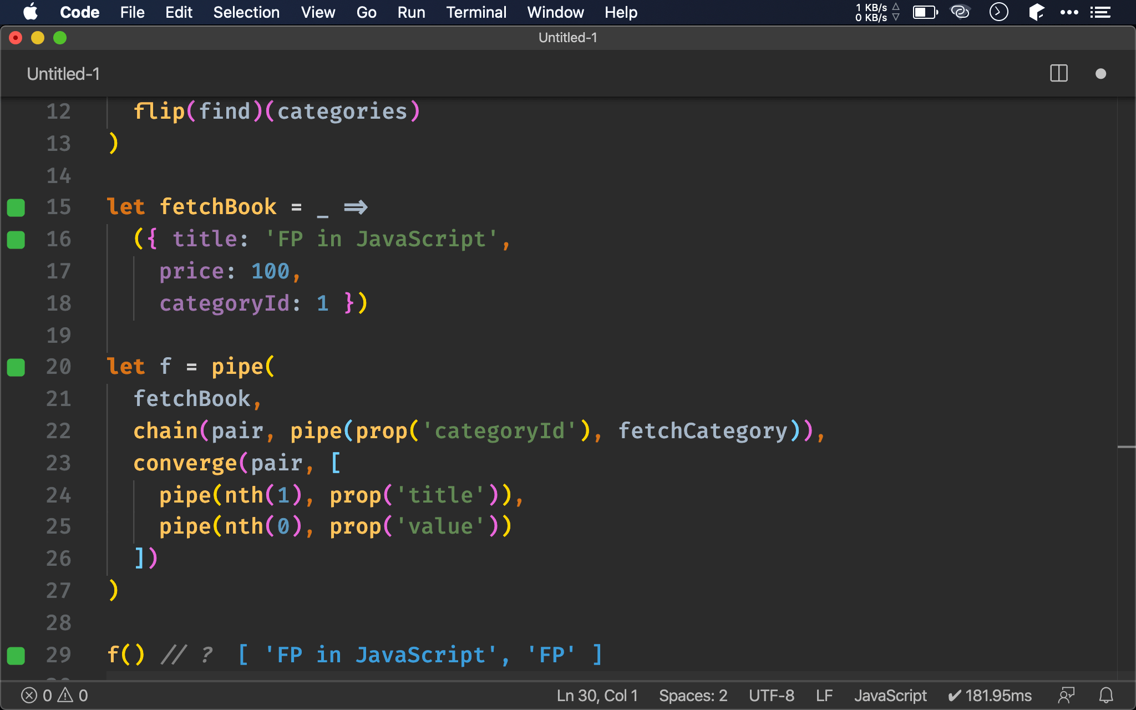The width and height of the screenshot is (1136, 710).
Task: Select the Untitled-1 editor tab
Action: pyautogui.click(x=63, y=74)
